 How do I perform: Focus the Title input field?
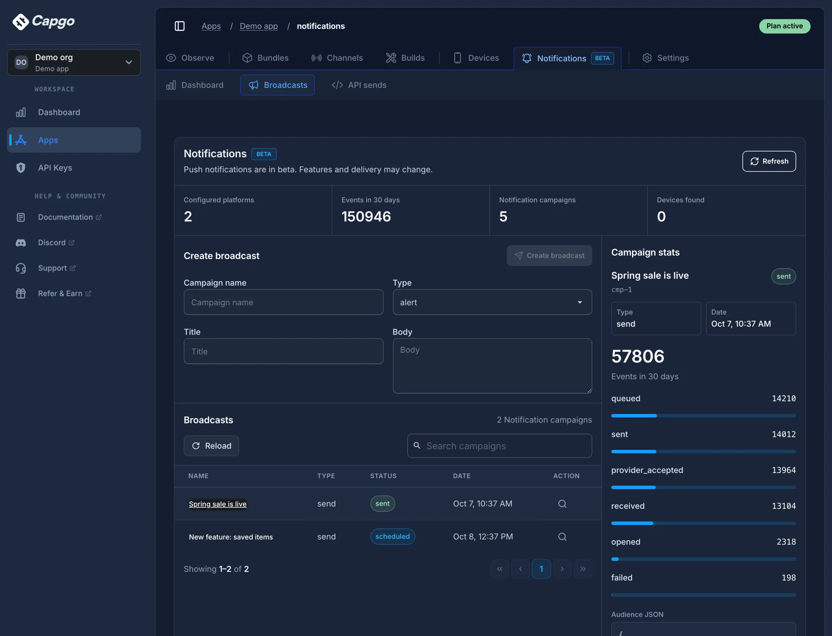(x=283, y=351)
